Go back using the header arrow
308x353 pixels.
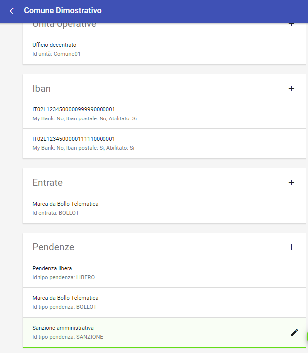coord(13,11)
